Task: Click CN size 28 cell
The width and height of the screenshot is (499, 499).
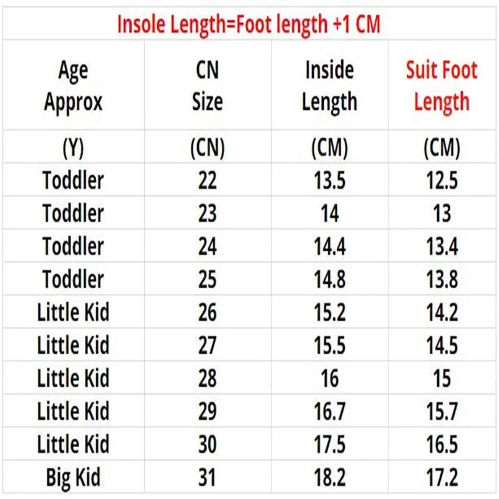Action: (207, 379)
